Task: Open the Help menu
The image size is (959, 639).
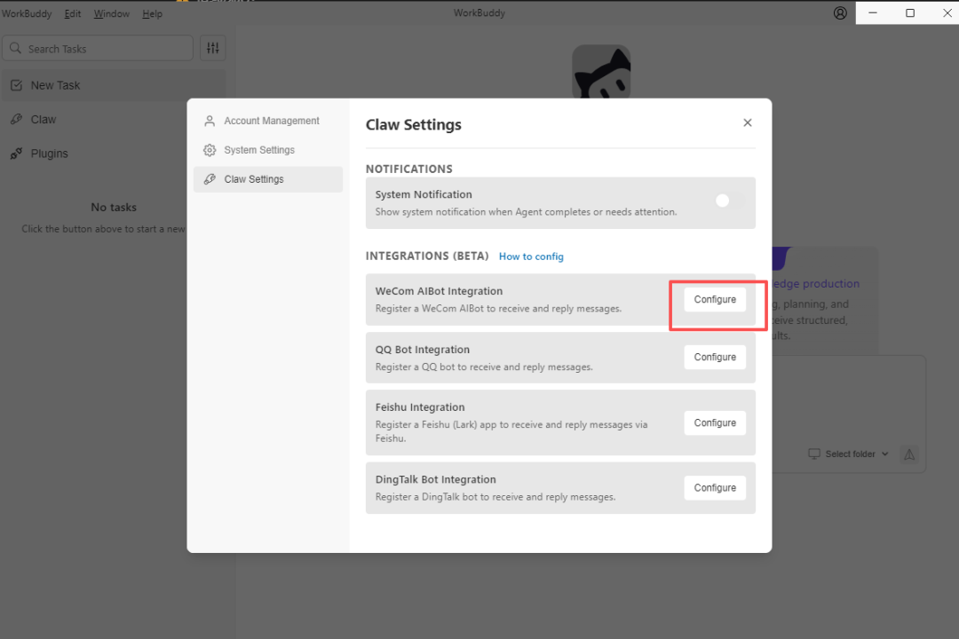Action: pos(153,13)
